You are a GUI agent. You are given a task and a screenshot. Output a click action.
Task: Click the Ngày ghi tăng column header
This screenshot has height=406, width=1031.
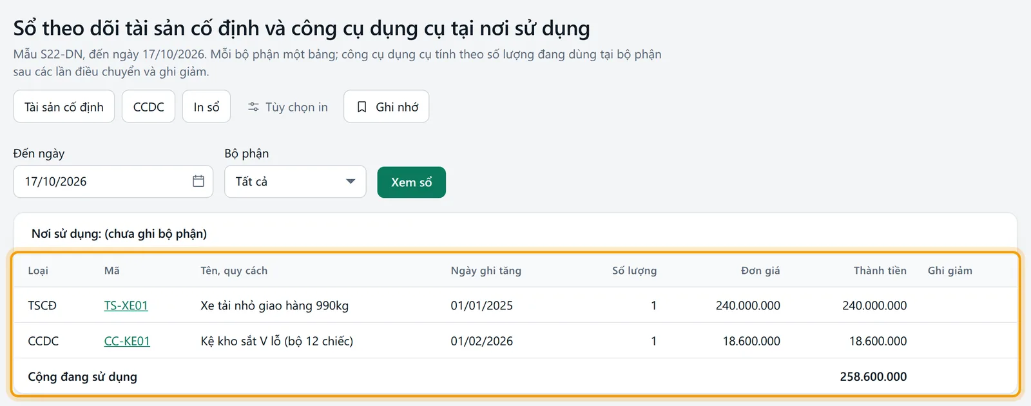pyautogui.click(x=486, y=271)
